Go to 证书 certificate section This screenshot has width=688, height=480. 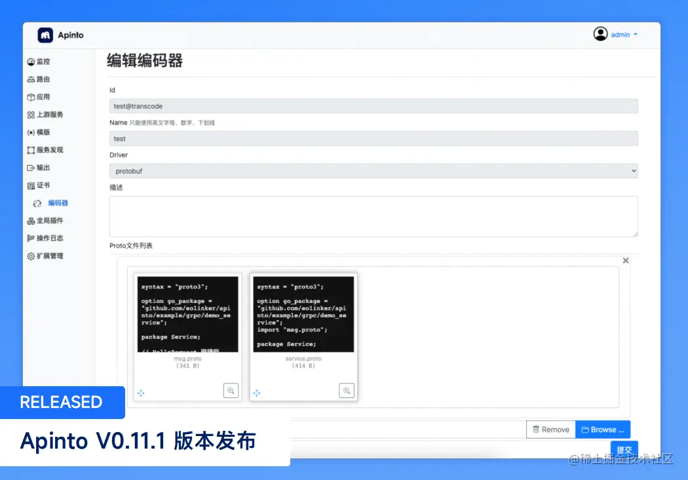pos(39,186)
